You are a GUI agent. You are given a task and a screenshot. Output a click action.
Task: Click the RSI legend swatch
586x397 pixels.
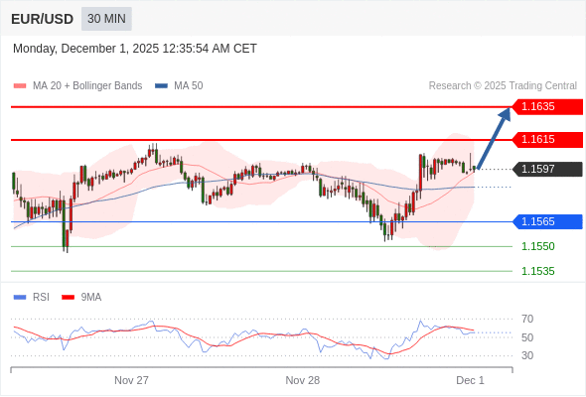pos(20,298)
